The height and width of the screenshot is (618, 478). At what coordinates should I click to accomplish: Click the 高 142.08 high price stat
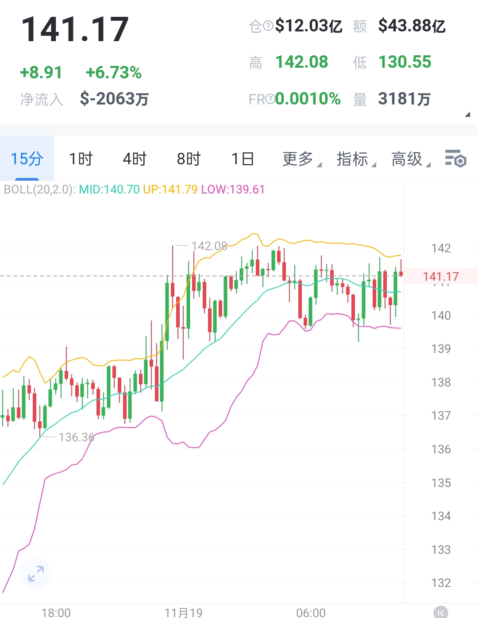(301, 62)
